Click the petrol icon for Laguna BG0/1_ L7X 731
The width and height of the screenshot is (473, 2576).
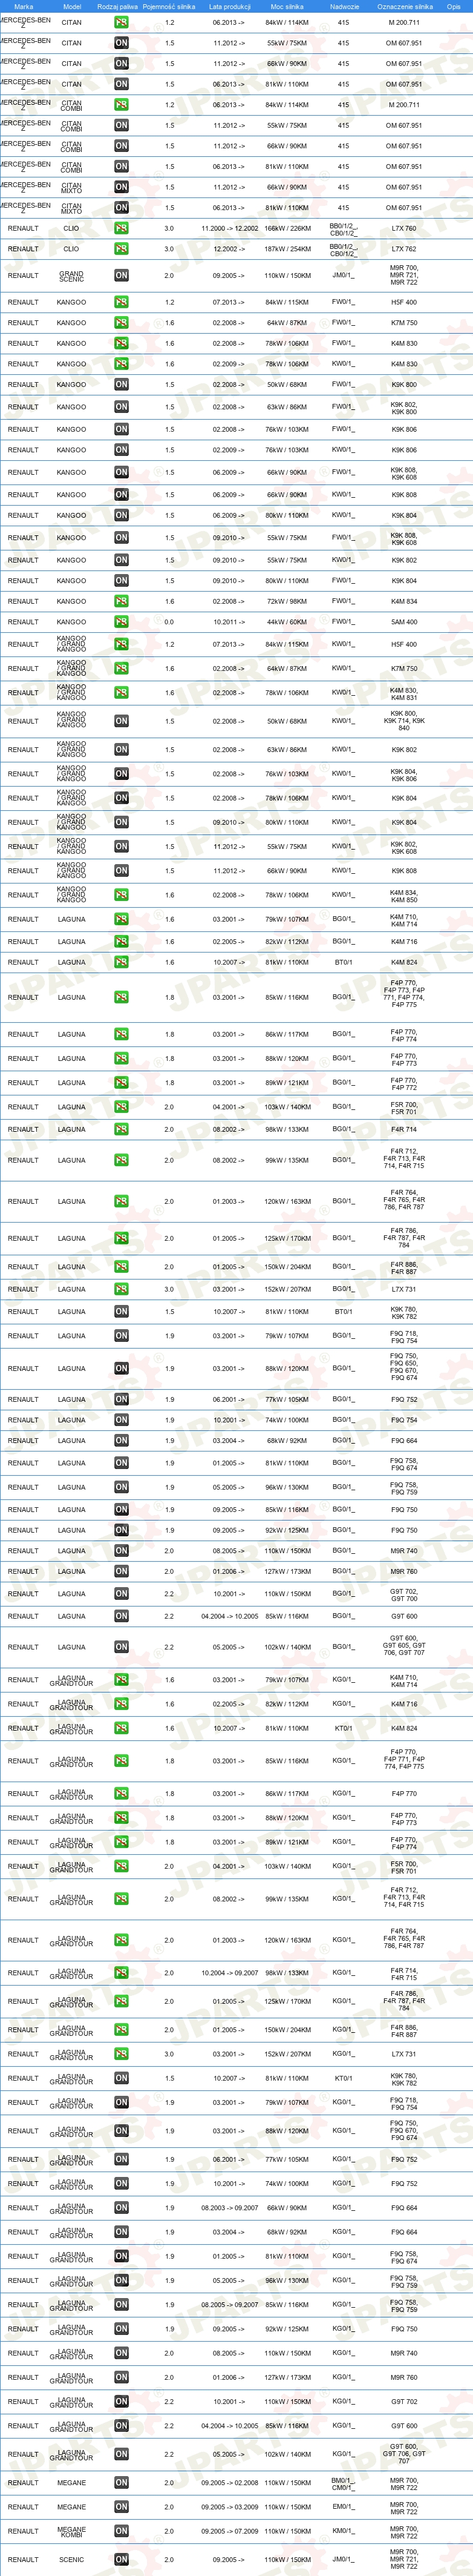pos(121,1289)
